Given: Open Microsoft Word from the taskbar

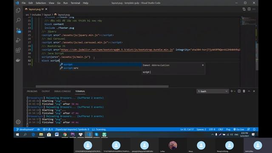Looking at the screenshot, I should coord(57,135).
